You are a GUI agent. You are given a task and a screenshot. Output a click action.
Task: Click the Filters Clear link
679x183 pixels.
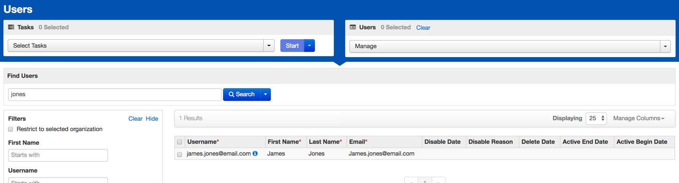point(135,119)
